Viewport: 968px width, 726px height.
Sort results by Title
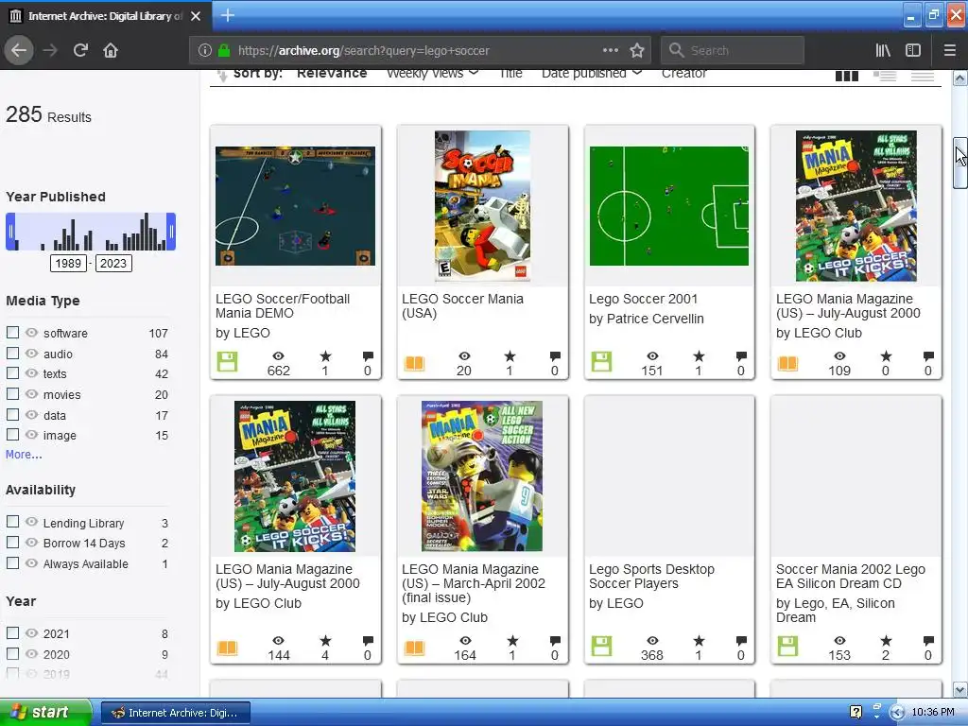point(510,74)
